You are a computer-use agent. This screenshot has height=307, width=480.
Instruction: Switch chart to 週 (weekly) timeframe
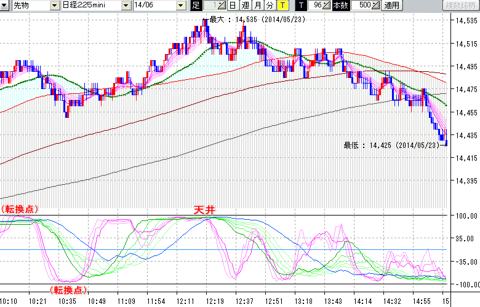click(245, 6)
